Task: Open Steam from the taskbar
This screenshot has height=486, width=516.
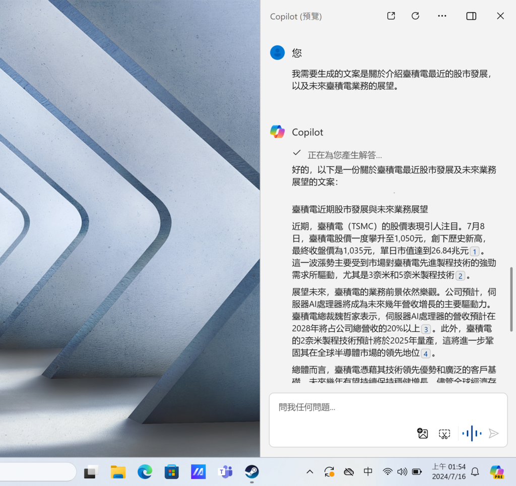Action: coord(252,472)
